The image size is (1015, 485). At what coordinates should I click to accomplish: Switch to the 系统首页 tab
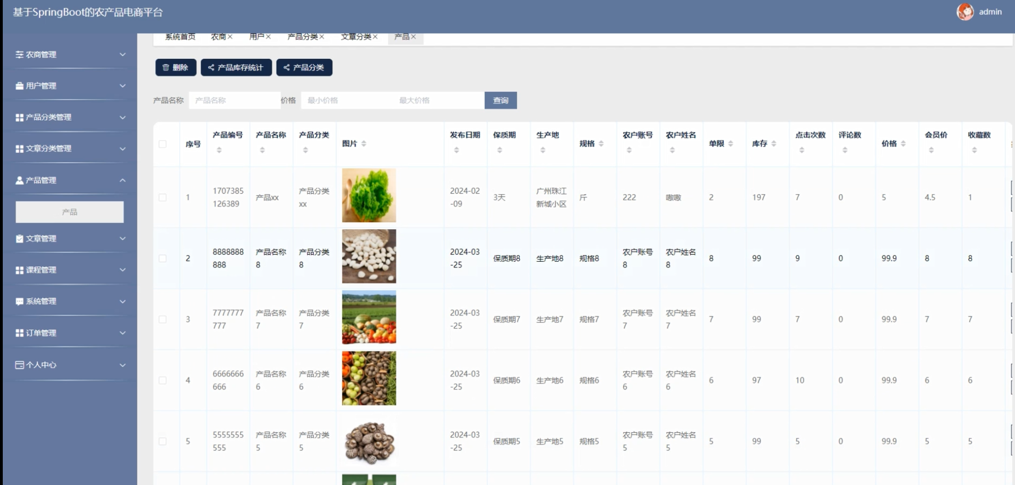[180, 37]
